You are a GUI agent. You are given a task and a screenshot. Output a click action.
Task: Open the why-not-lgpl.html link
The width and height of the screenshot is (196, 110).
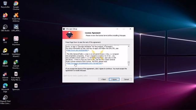[85, 63]
